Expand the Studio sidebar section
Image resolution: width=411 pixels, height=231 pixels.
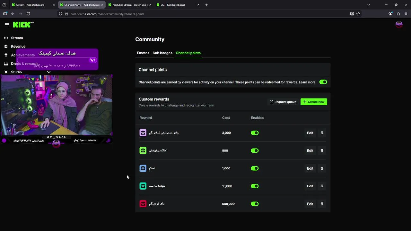coord(49,72)
